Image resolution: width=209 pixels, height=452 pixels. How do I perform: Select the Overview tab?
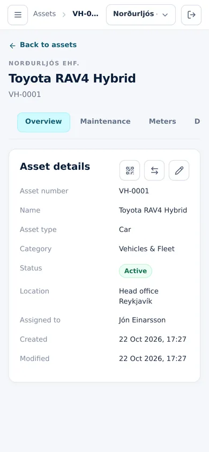click(43, 122)
